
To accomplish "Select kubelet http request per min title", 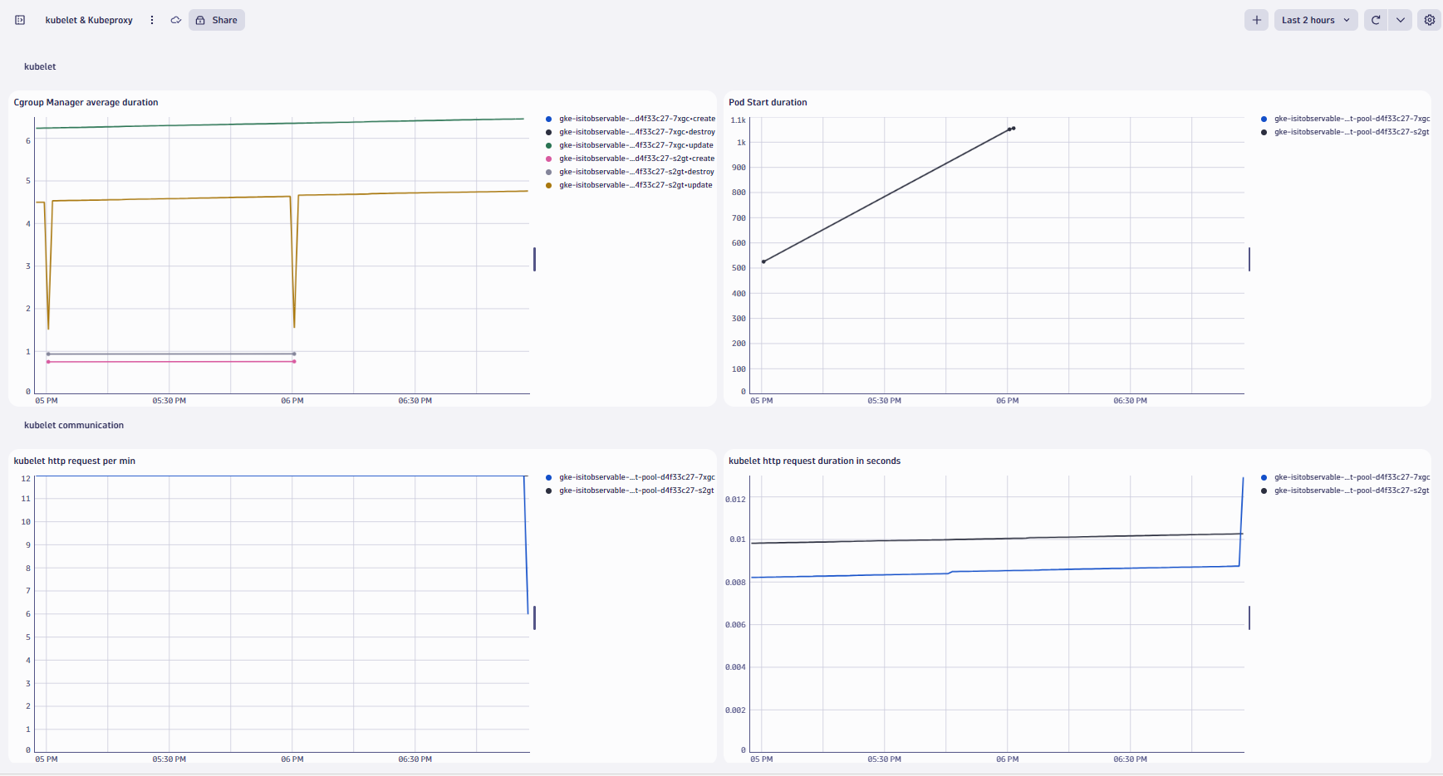I will tap(74, 461).
